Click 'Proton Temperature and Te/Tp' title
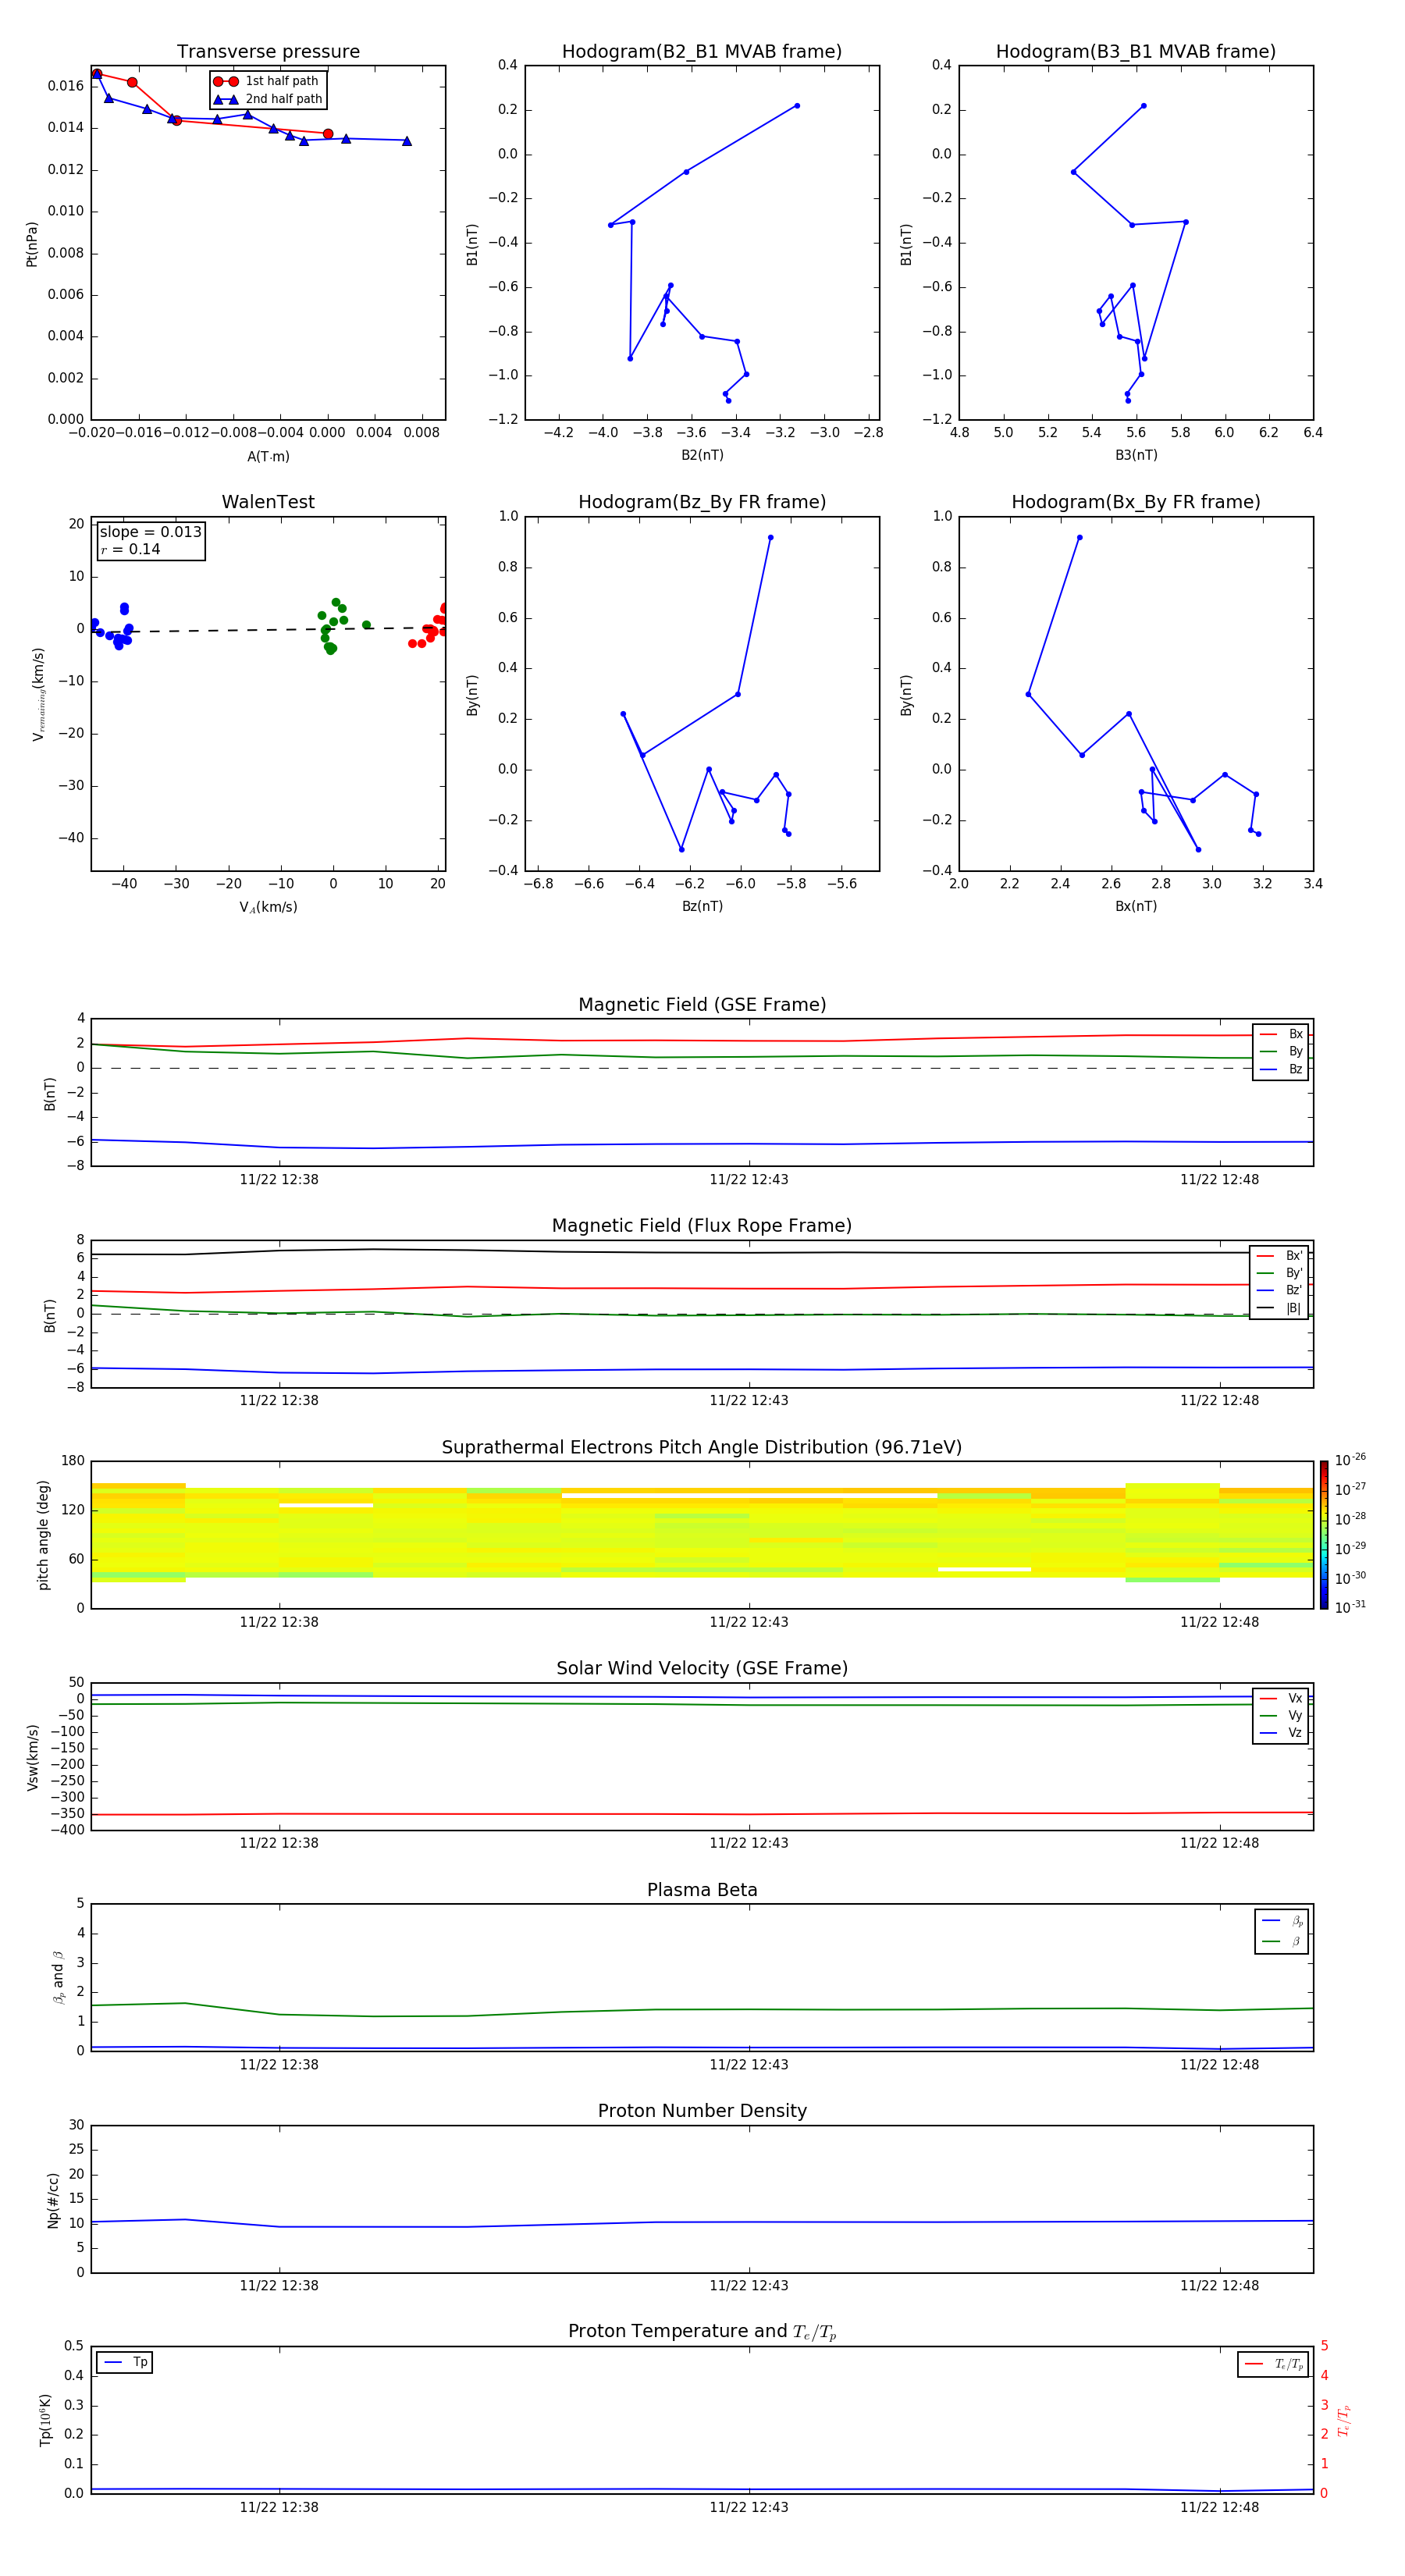This screenshot has height=2576, width=1405. point(702,2332)
